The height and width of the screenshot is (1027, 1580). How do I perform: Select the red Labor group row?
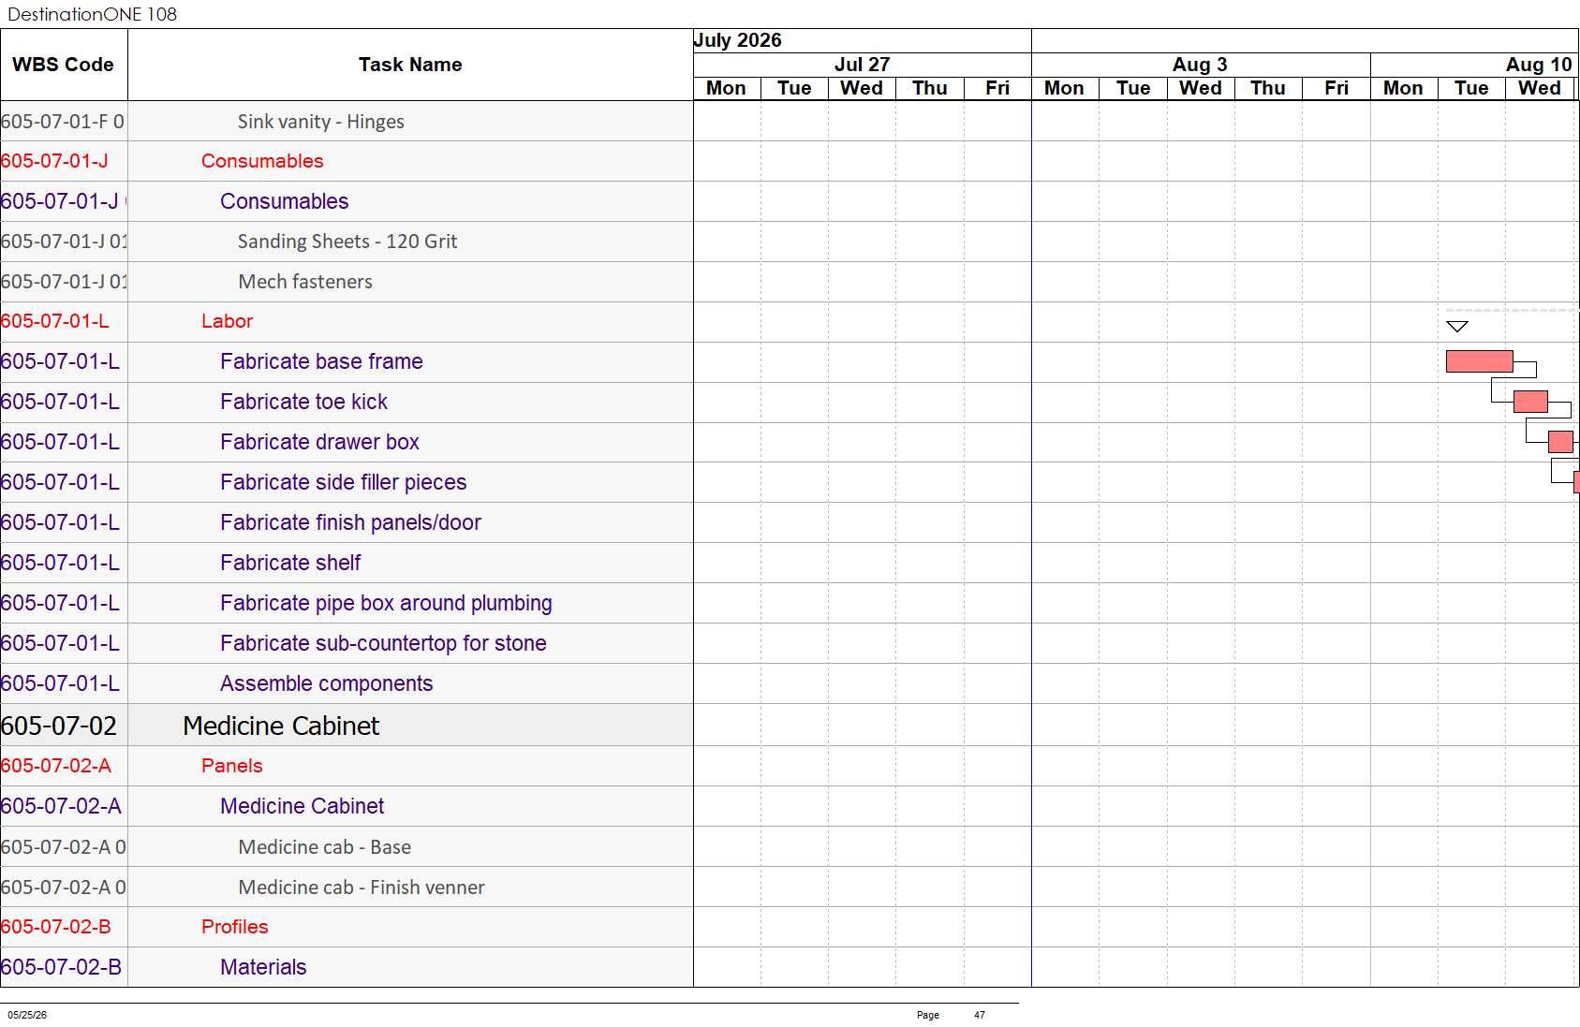[347, 321]
